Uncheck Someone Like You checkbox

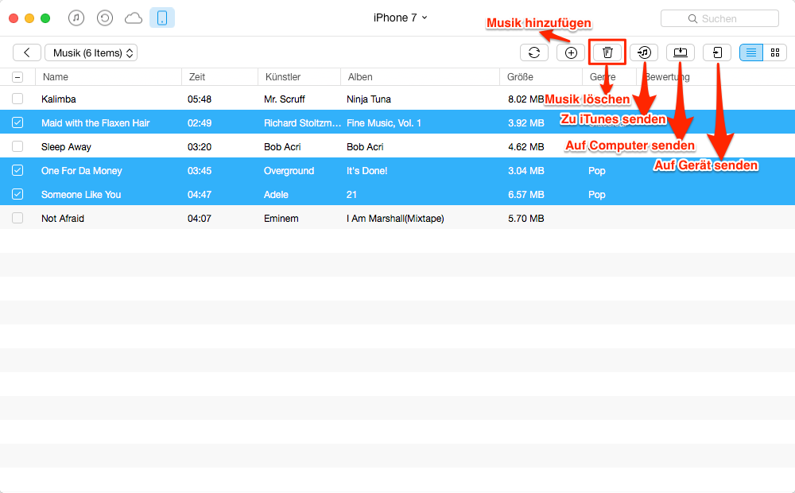click(x=17, y=194)
